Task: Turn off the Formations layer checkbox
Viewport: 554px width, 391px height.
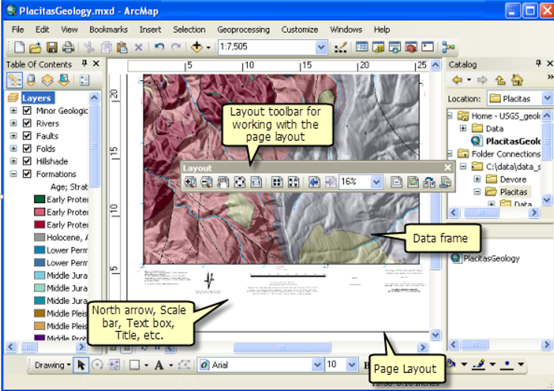Action: [x=27, y=174]
